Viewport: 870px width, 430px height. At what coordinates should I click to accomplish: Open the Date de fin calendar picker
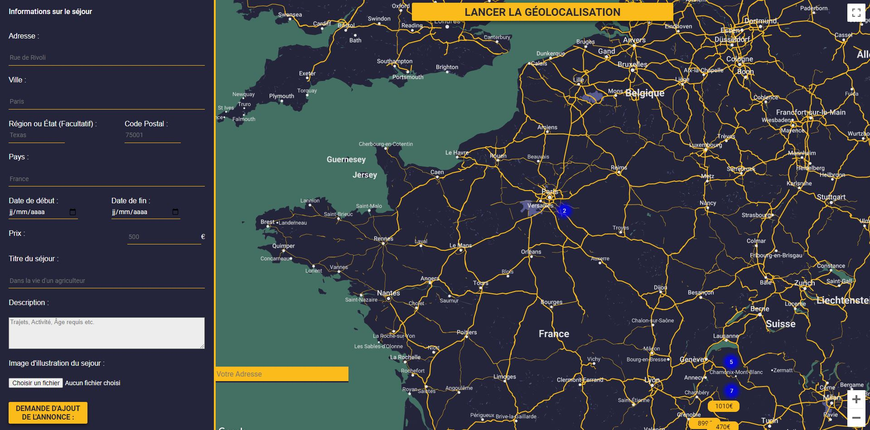pyautogui.click(x=175, y=212)
